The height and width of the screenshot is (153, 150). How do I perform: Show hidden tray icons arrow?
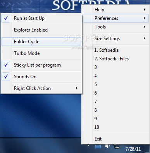88,146
